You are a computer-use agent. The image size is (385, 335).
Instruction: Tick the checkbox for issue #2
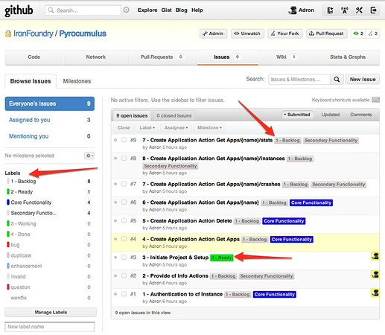(124, 275)
